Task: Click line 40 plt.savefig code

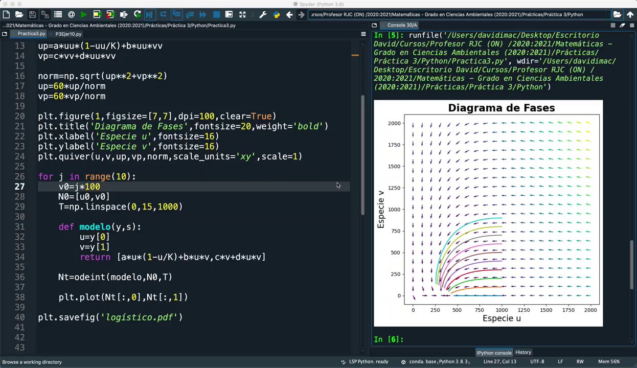Action: pyautogui.click(x=110, y=317)
